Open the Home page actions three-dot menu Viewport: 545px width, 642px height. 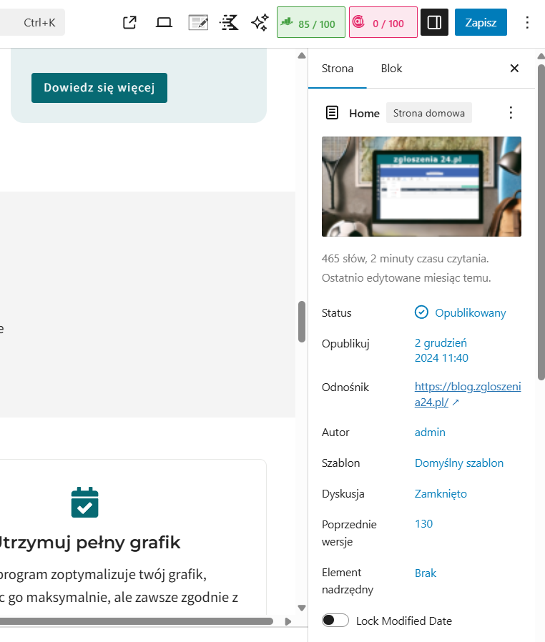point(511,113)
